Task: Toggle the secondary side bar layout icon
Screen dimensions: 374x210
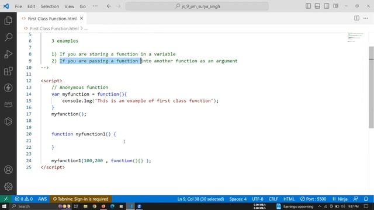Action: point(327,6)
